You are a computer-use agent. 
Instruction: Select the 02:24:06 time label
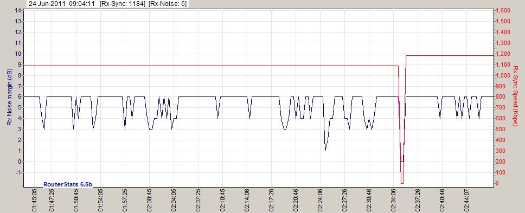point(321,201)
